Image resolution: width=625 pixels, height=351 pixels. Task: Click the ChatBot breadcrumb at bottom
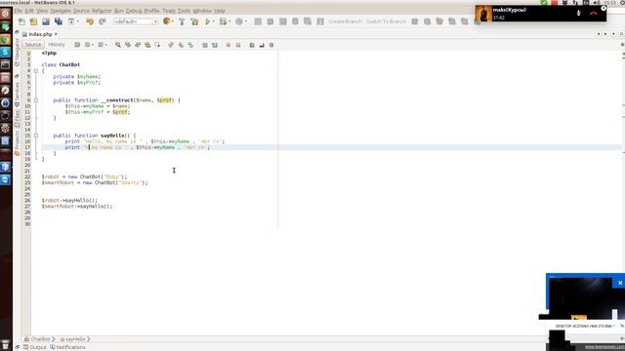click(40, 339)
